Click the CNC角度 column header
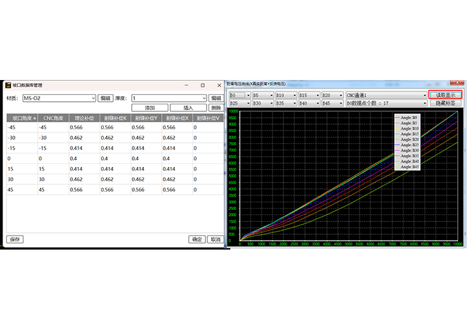This screenshot has height=320, width=467. 52,118
